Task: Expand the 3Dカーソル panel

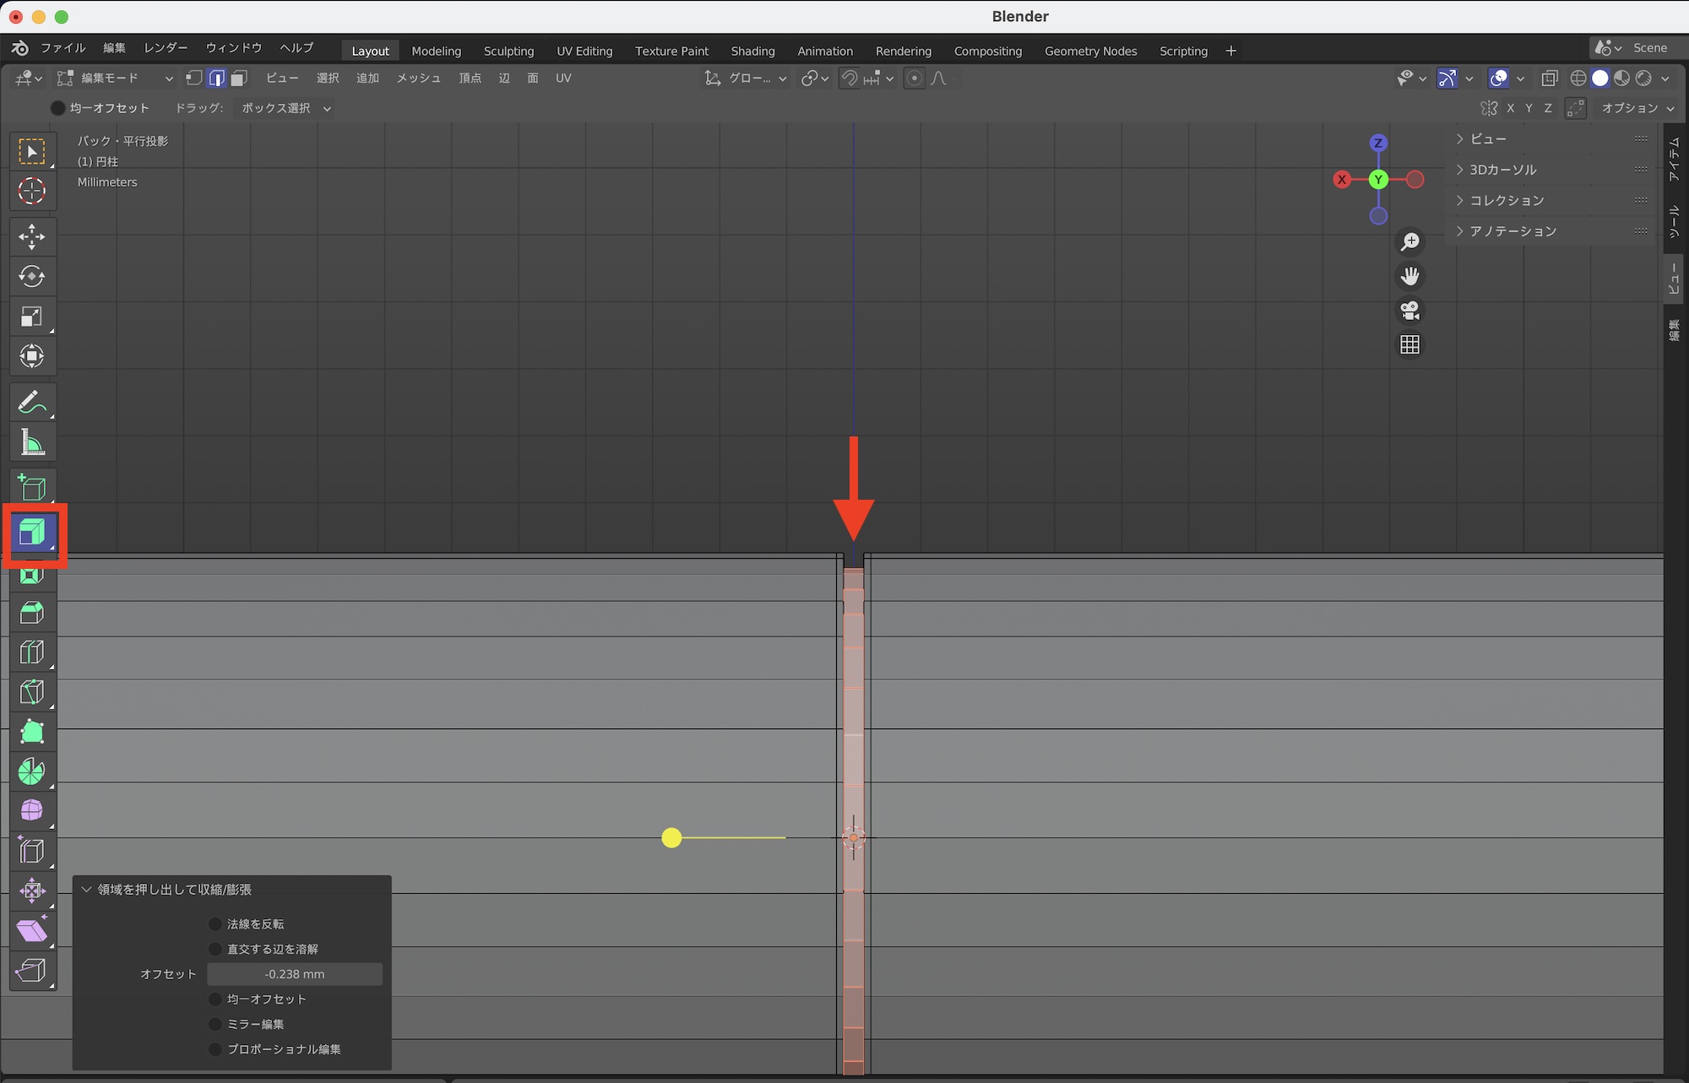Action: [x=1502, y=170]
